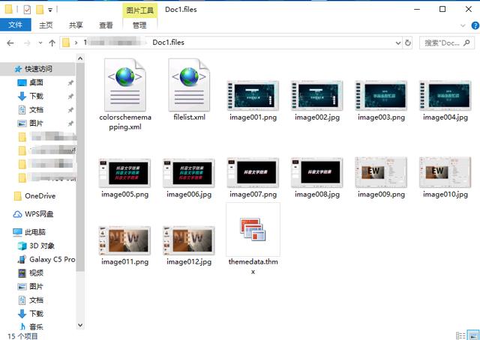
Task: Unpin 图片 using its pin icon
Action: pyautogui.click(x=70, y=124)
